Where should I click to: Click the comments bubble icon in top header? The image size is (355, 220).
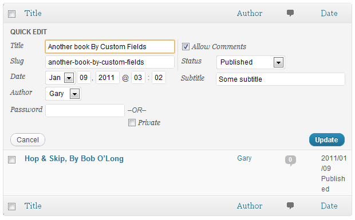pos(290,13)
